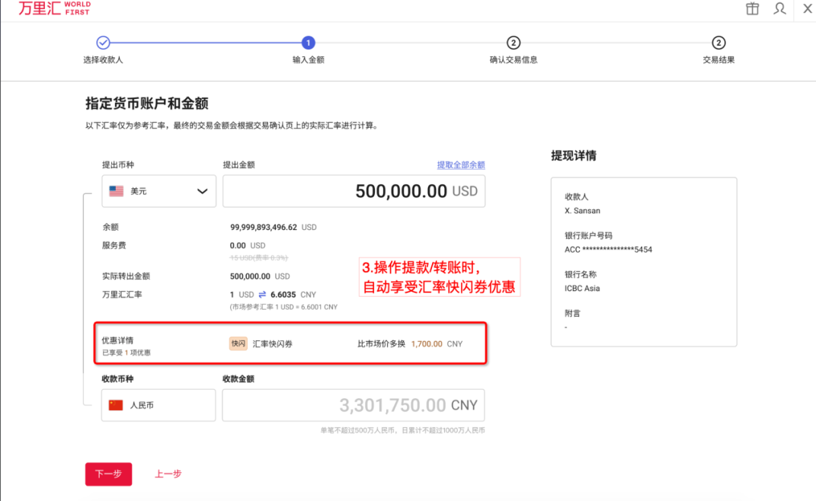Open the gift/rewards icon in the header
816x501 pixels.
tap(752, 10)
